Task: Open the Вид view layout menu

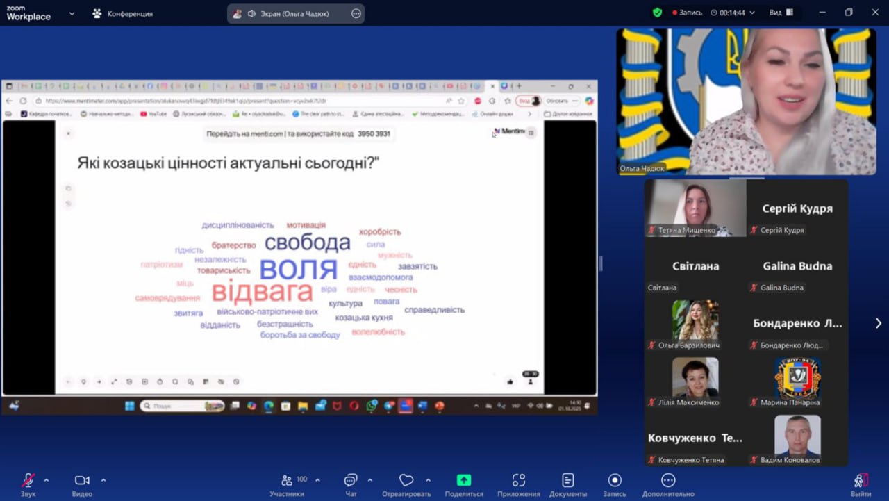Action: pos(781,13)
